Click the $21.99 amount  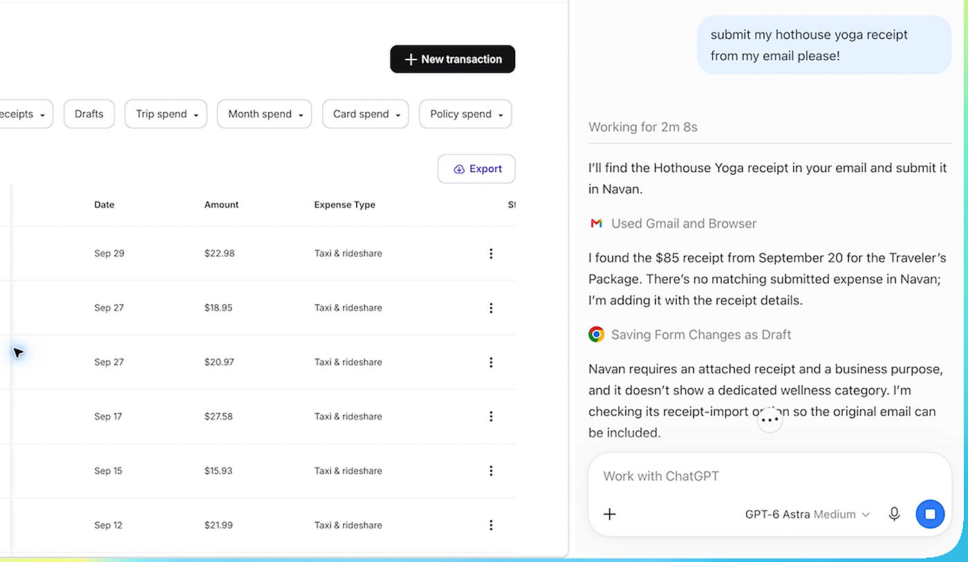click(x=218, y=525)
